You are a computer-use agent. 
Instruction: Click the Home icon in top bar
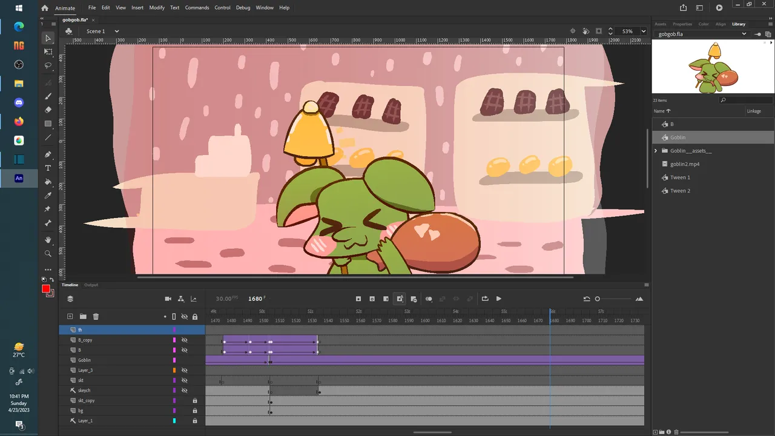[45, 8]
